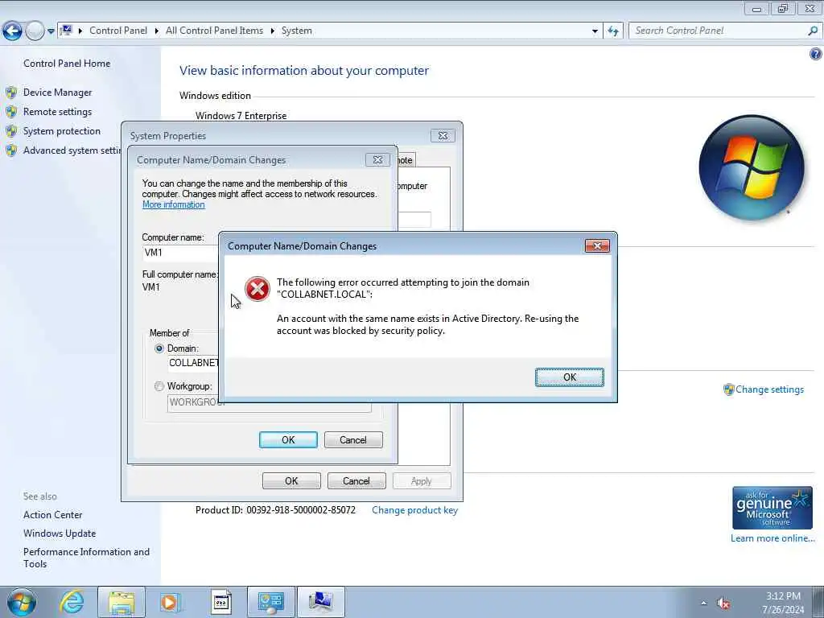Click OK in Computer Name/Domain Changes dialog
The height and width of the screenshot is (618, 824).
(288, 440)
